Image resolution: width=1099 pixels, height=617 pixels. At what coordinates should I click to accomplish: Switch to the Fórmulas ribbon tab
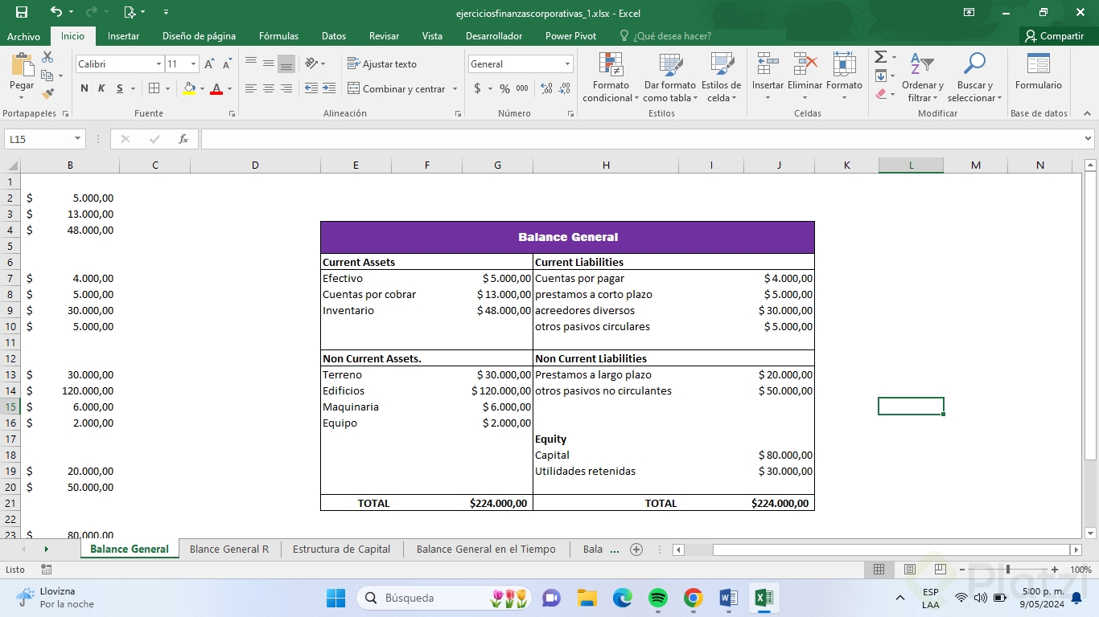tap(278, 36)
